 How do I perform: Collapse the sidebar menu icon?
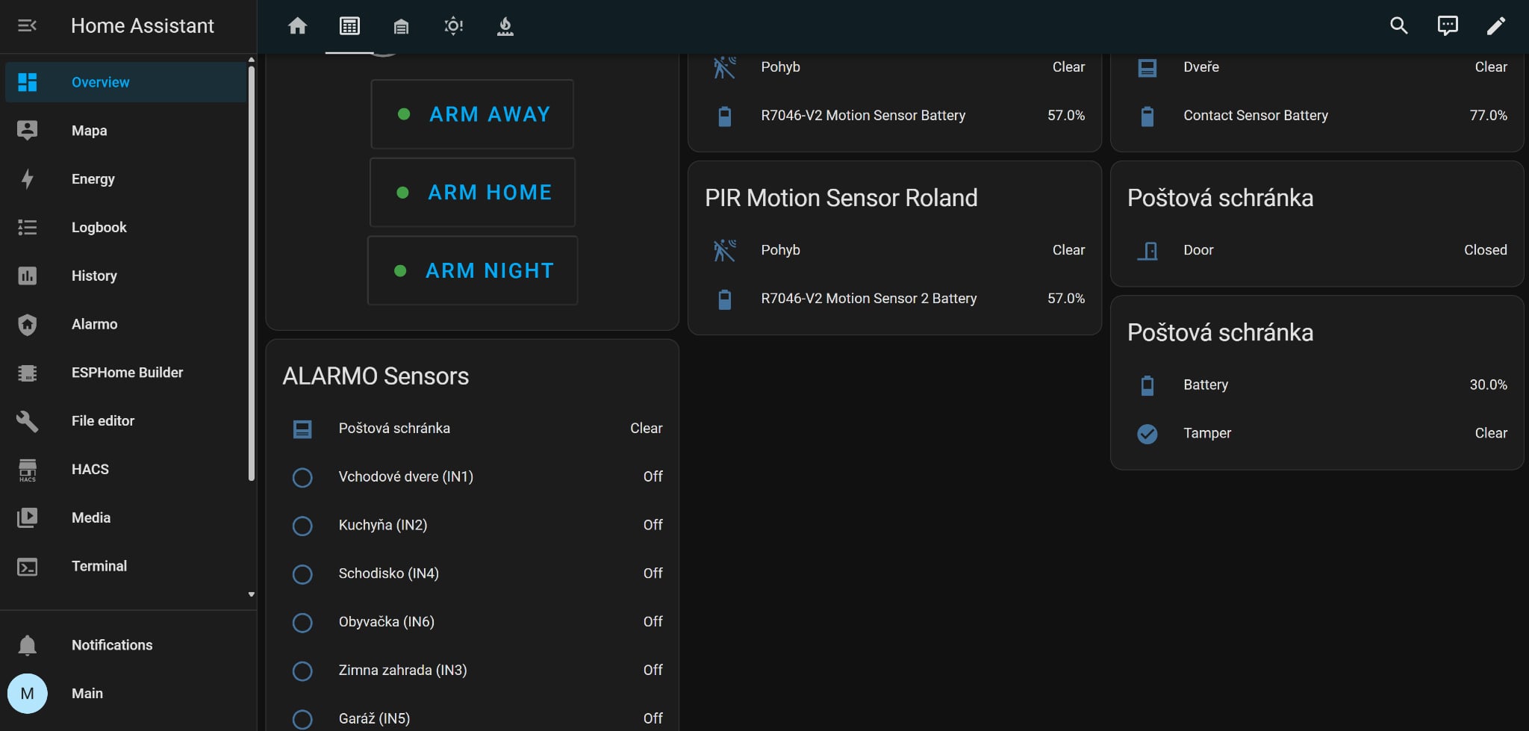[x=27, y=26]
